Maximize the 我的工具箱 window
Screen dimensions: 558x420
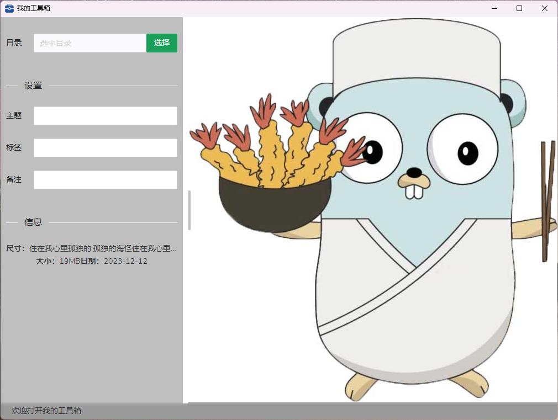(x=519, y=8)
